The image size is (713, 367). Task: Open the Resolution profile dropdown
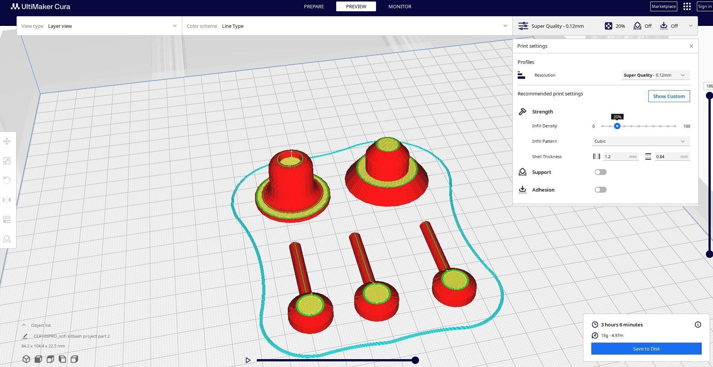pos(656,75)
